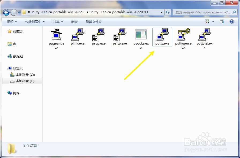
Task: Open 家庭组 in navigation pane
Action: [18, 56]
